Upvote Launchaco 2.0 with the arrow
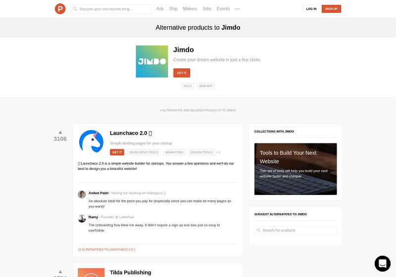Viewport: 396px width, 277px height. pos(60,132)
